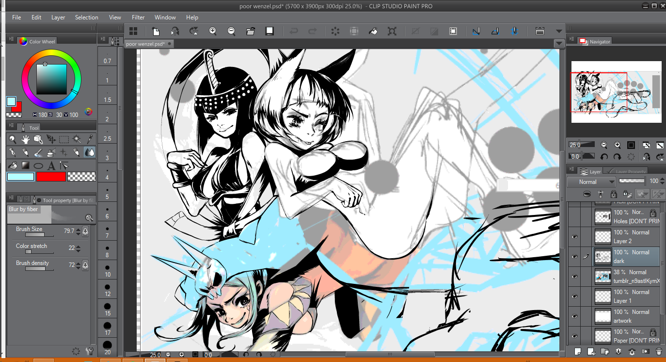This screenshot has width=666, height=362.
Task: Pick the Eyedropper tool
Action: pyautogui.click(x=90, y=140)
